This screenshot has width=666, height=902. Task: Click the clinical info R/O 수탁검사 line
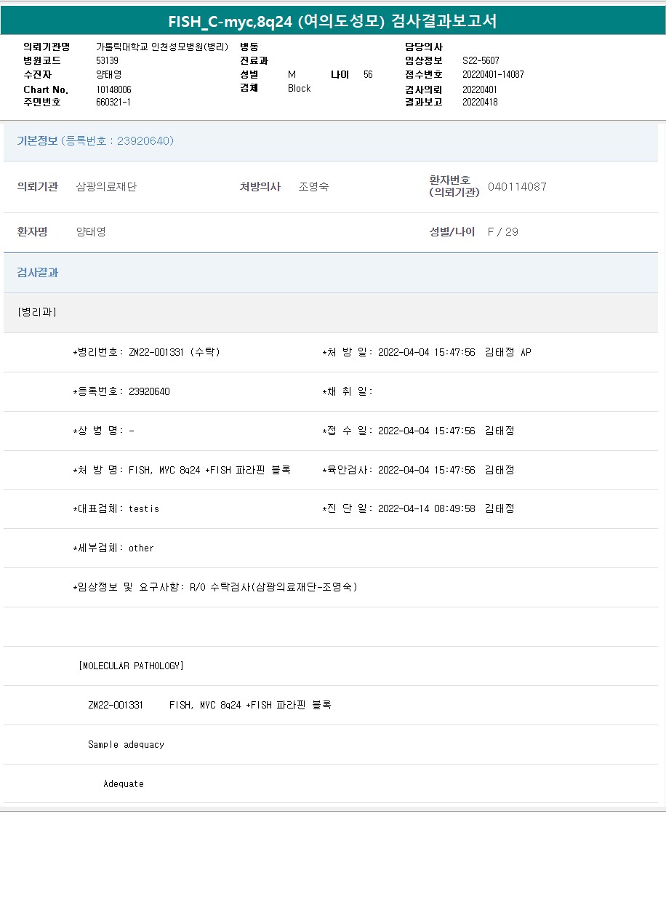(x=215, y=587)
